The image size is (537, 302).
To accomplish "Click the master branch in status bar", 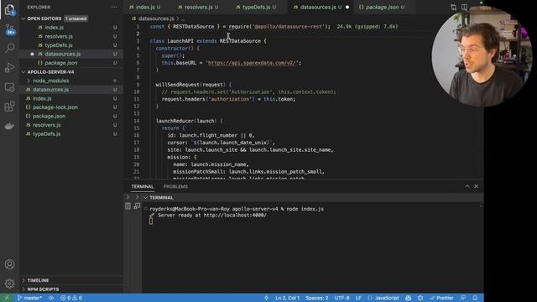I will tap(29, 298).
